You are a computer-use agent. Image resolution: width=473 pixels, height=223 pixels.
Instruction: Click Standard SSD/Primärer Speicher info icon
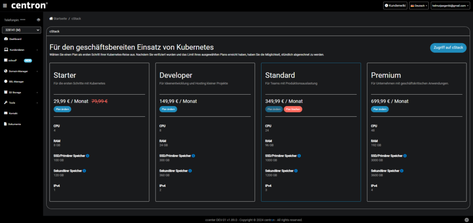click(299, 156)
